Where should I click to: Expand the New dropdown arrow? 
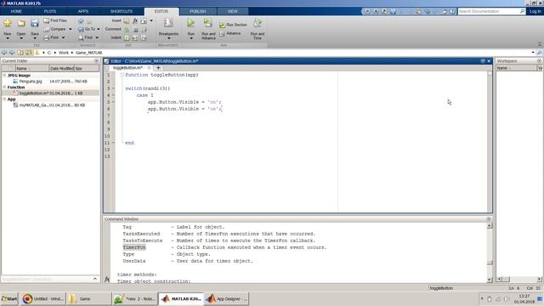pyautogui.click(x=8, y=38)
